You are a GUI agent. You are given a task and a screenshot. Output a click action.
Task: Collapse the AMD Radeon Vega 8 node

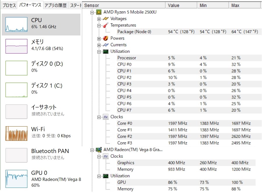point(92,150)
